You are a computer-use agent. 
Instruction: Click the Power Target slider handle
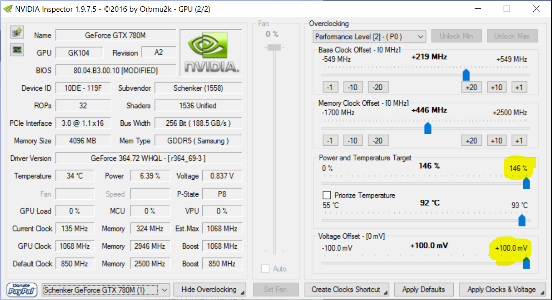pos(526,183)
